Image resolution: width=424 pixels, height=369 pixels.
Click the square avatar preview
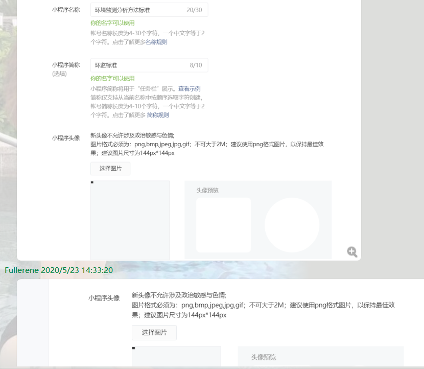(x=224, y=225)
